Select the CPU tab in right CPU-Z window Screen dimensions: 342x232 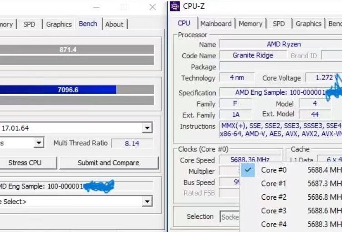[184, 23]
